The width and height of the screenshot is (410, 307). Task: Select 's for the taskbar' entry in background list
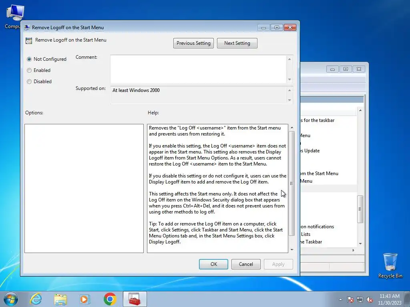[318, 120]
